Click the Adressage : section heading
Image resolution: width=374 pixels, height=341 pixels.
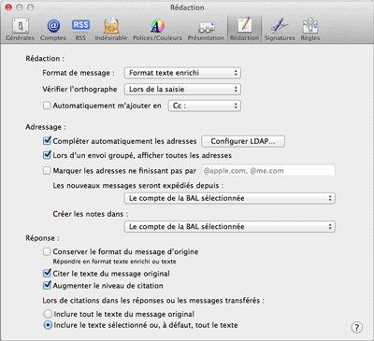[46, 127]
